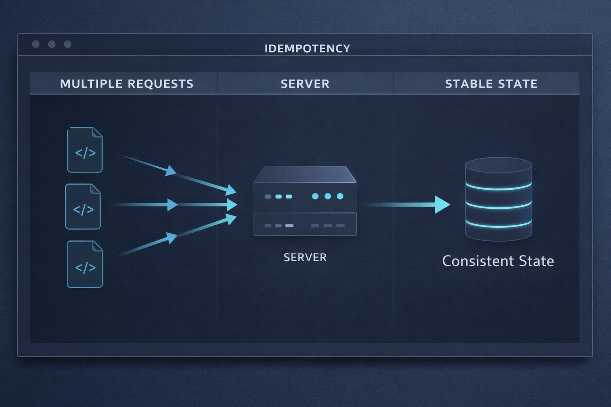Select the second code request document icon
The image size is (611, 407).
[x=83, y=206]
